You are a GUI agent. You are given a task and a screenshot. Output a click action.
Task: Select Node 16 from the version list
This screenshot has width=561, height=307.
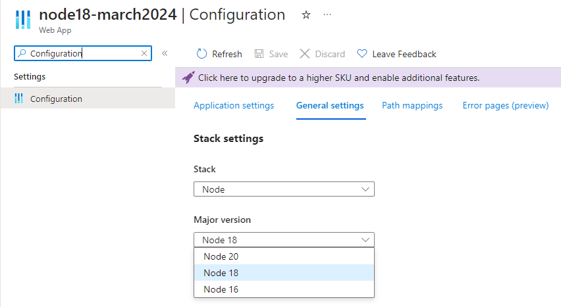point(284,289)
